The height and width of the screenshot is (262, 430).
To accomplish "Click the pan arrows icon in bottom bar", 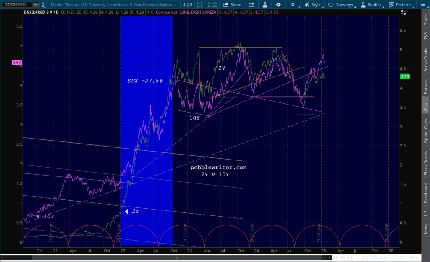I will pos(336,258).
